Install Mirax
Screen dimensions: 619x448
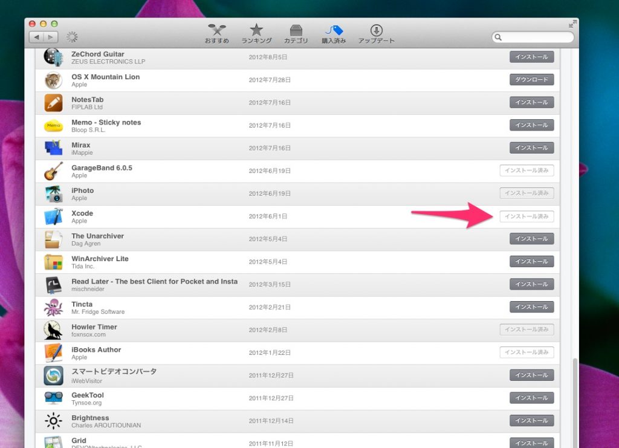[531, 148]
